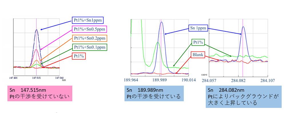Viewport: 286px width, 113px height.
Task: Click the "Pt1%+Sn1ppm" blue legend label
Action: (x=88, y=20)
